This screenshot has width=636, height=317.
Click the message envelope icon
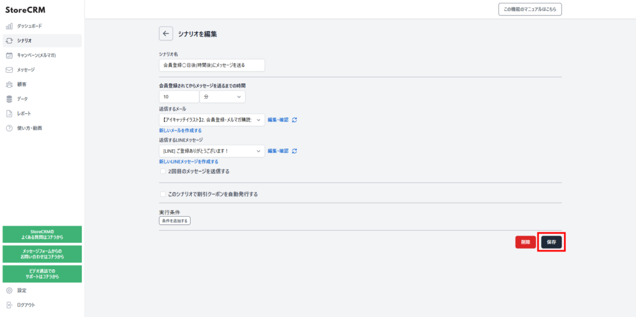tap(10, 70)
